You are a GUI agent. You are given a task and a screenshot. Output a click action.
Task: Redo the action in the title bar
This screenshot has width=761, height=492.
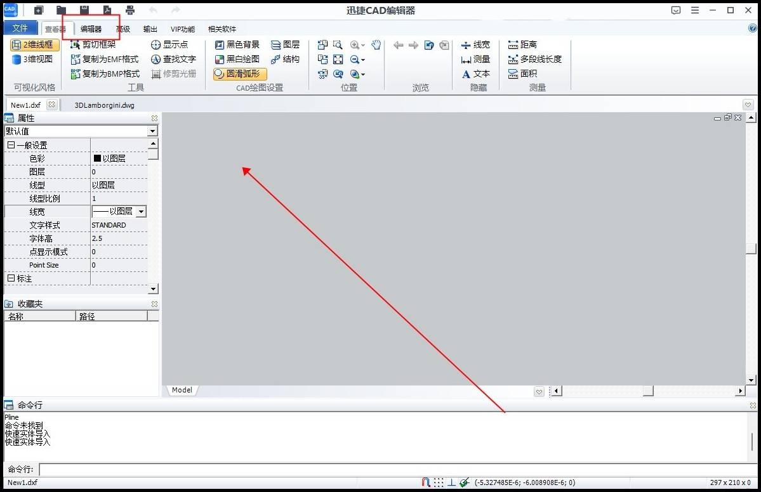[x=176, y=10]
